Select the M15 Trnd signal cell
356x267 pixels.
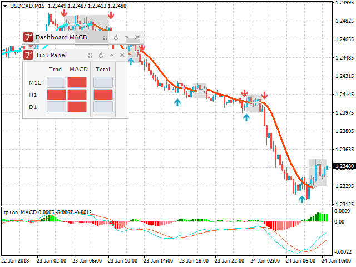56,82
